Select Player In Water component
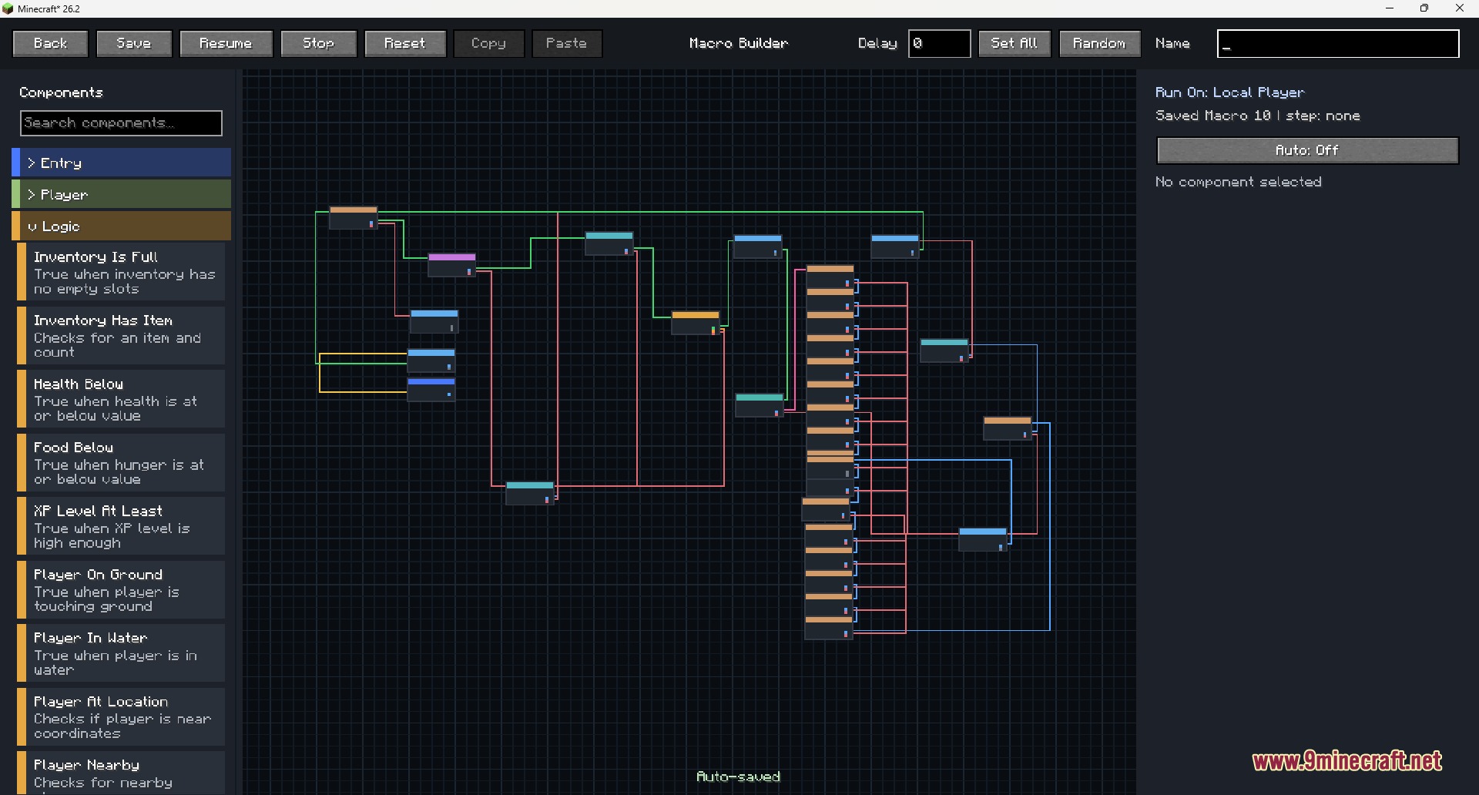This screenshot has width=1479, height=795. point(122,653)
